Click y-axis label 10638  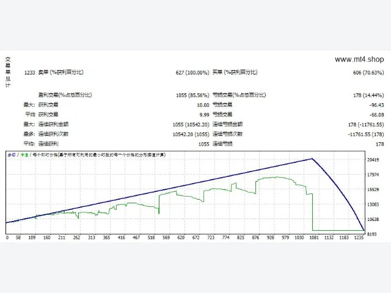pyautogui.click(x=373, y=219)
